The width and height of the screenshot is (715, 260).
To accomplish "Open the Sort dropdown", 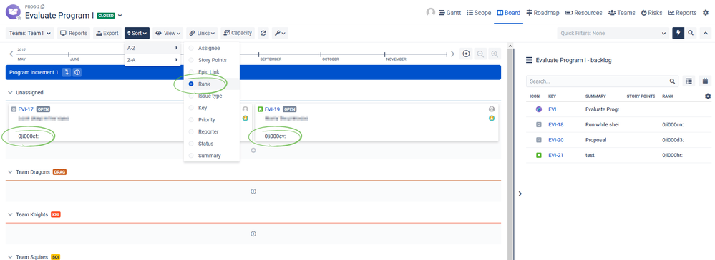I will 137,34.
